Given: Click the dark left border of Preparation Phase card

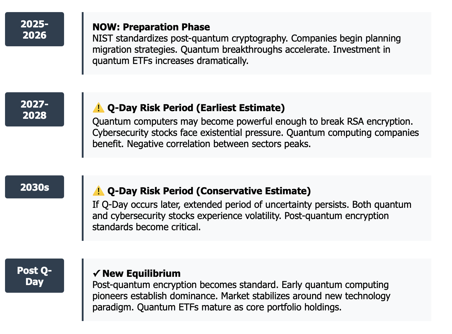Looking at the screenshot, I should (x=83, y=43).
